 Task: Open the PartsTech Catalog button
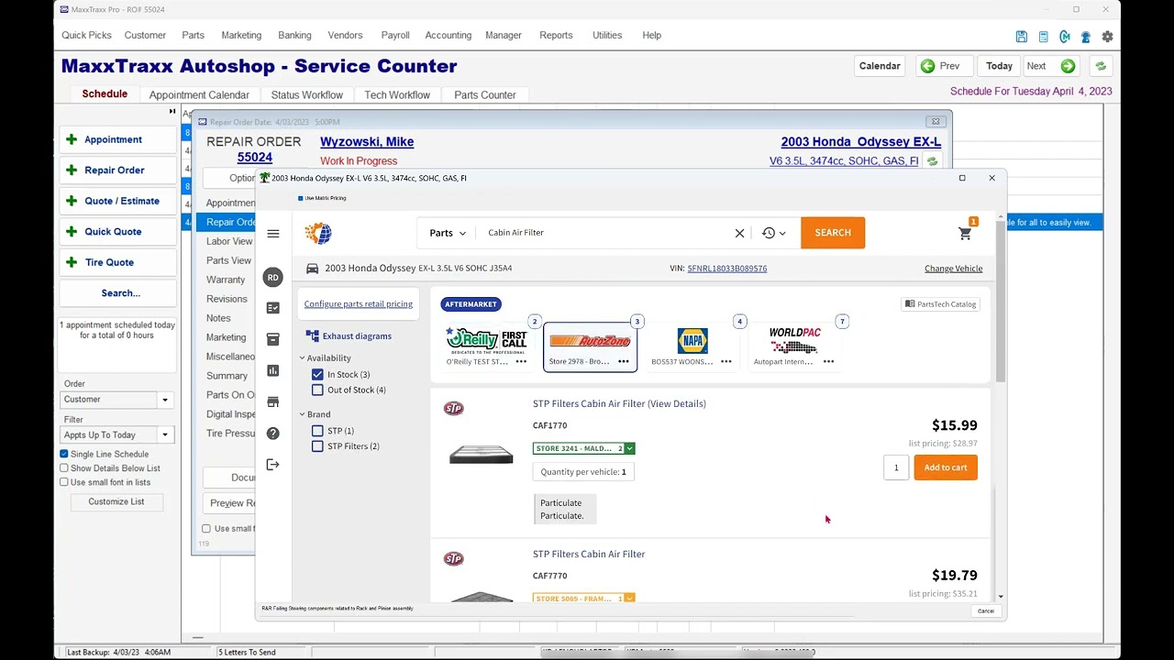(940, 304)
